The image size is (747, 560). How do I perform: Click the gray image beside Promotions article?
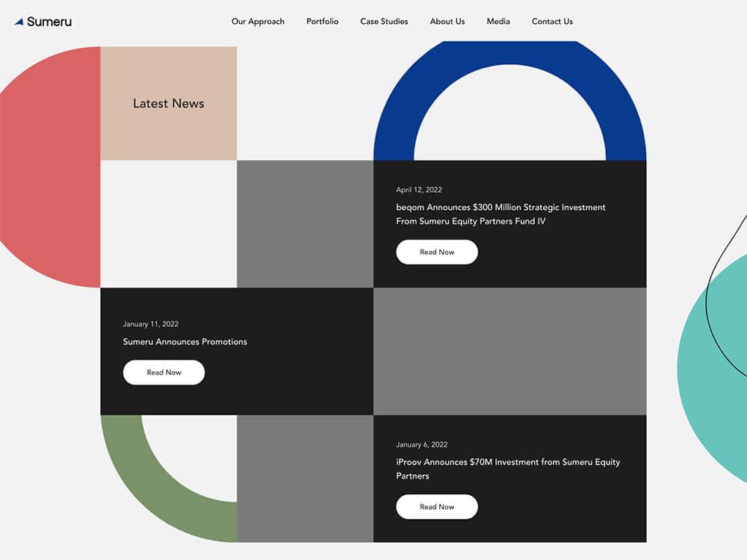509,352
